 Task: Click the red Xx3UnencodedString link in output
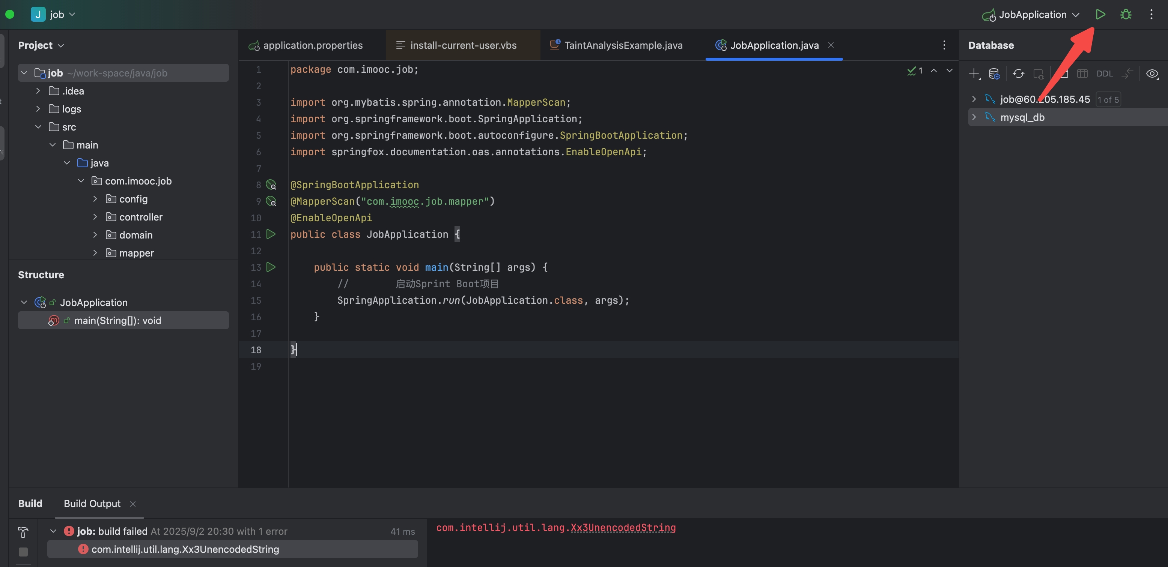(623, 528)
